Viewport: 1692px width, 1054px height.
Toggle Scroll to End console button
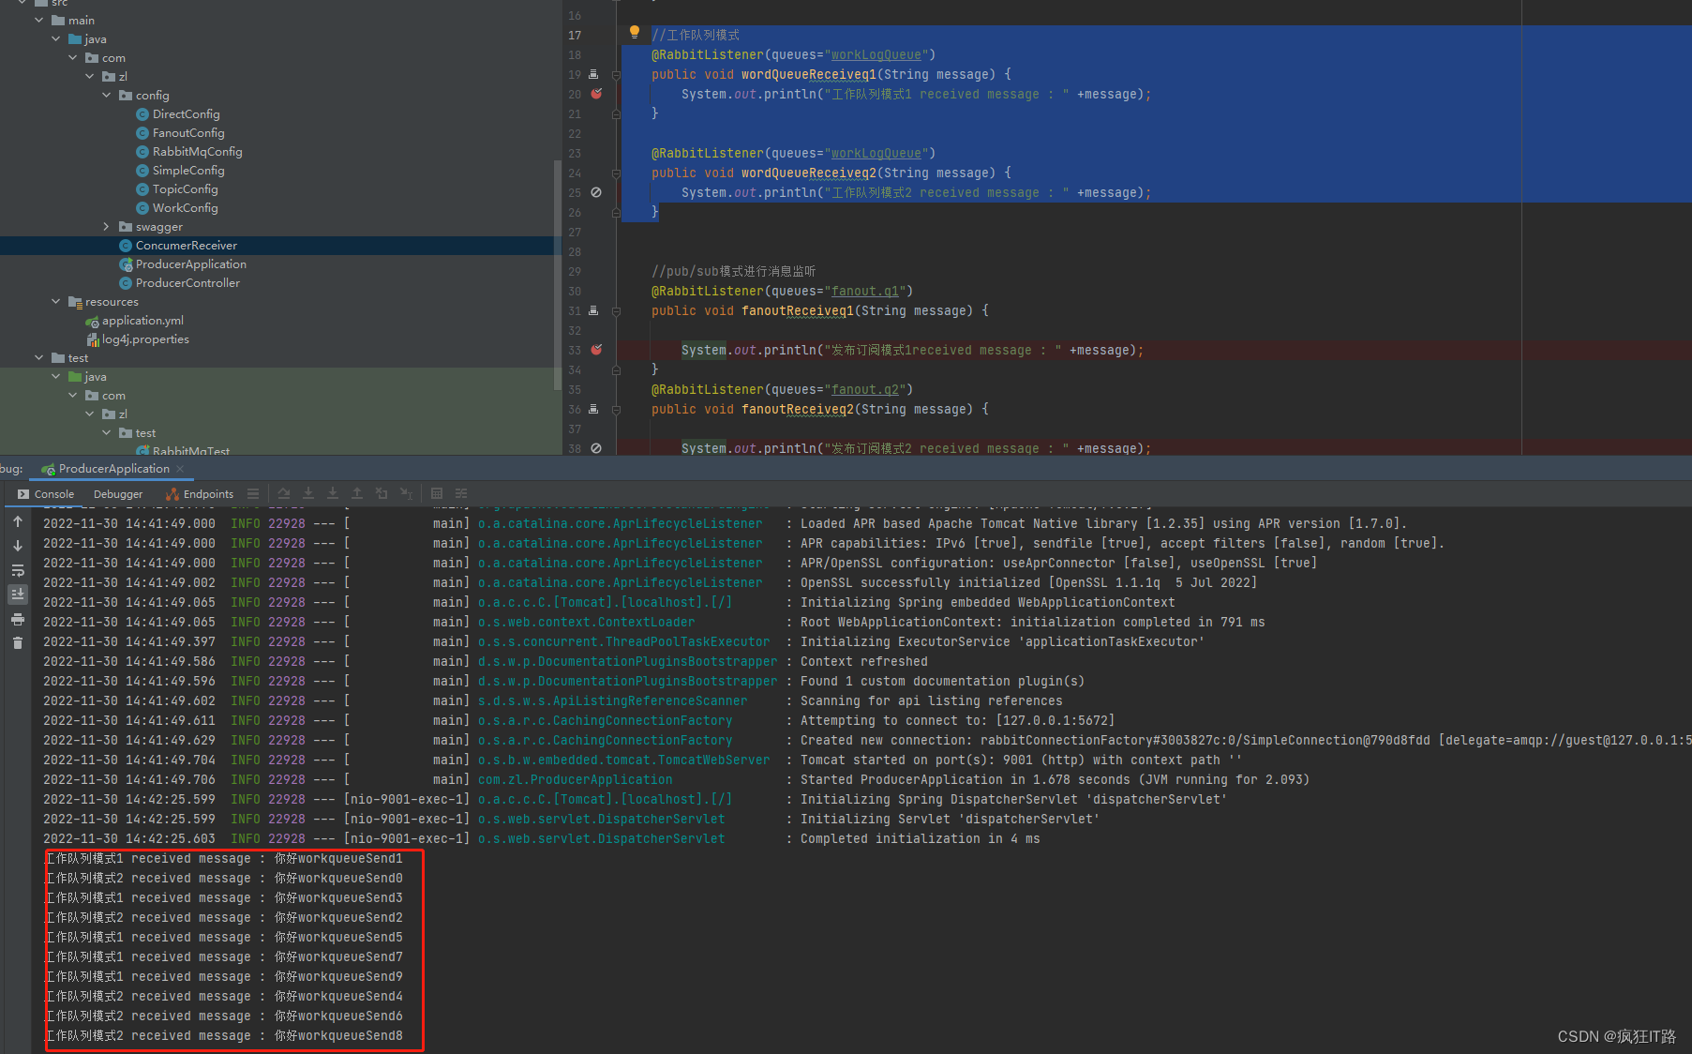(x=18, y=595)
